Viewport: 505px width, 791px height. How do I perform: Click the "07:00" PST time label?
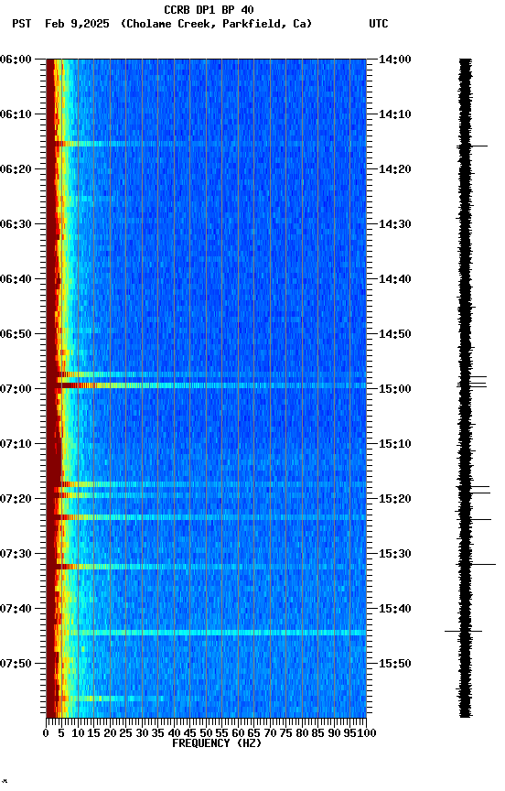[16, 389]
